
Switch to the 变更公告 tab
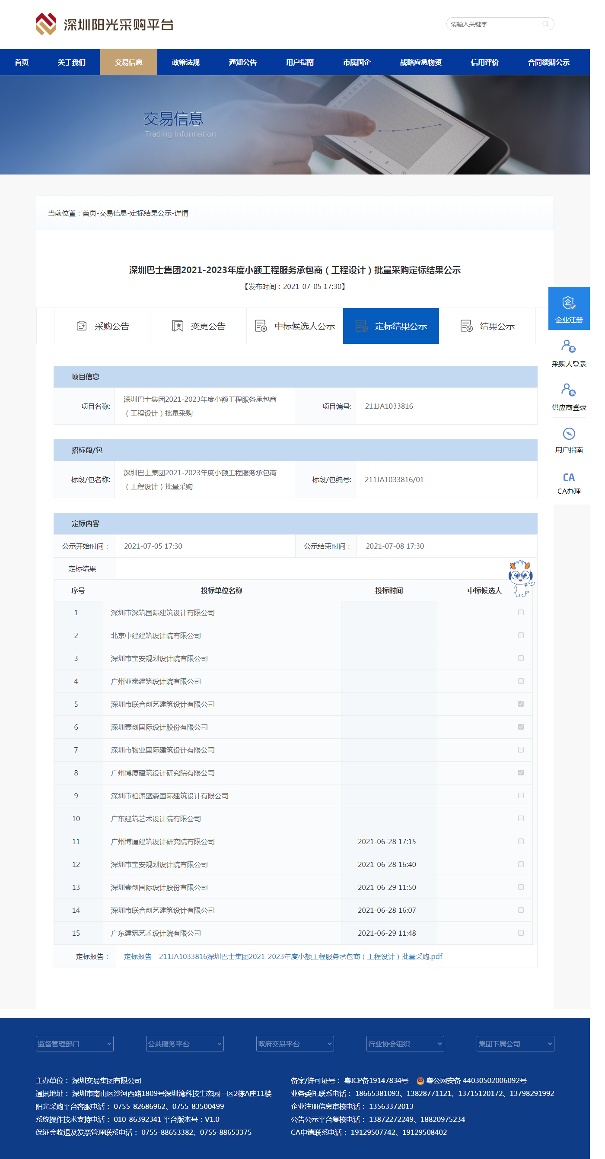198,326
